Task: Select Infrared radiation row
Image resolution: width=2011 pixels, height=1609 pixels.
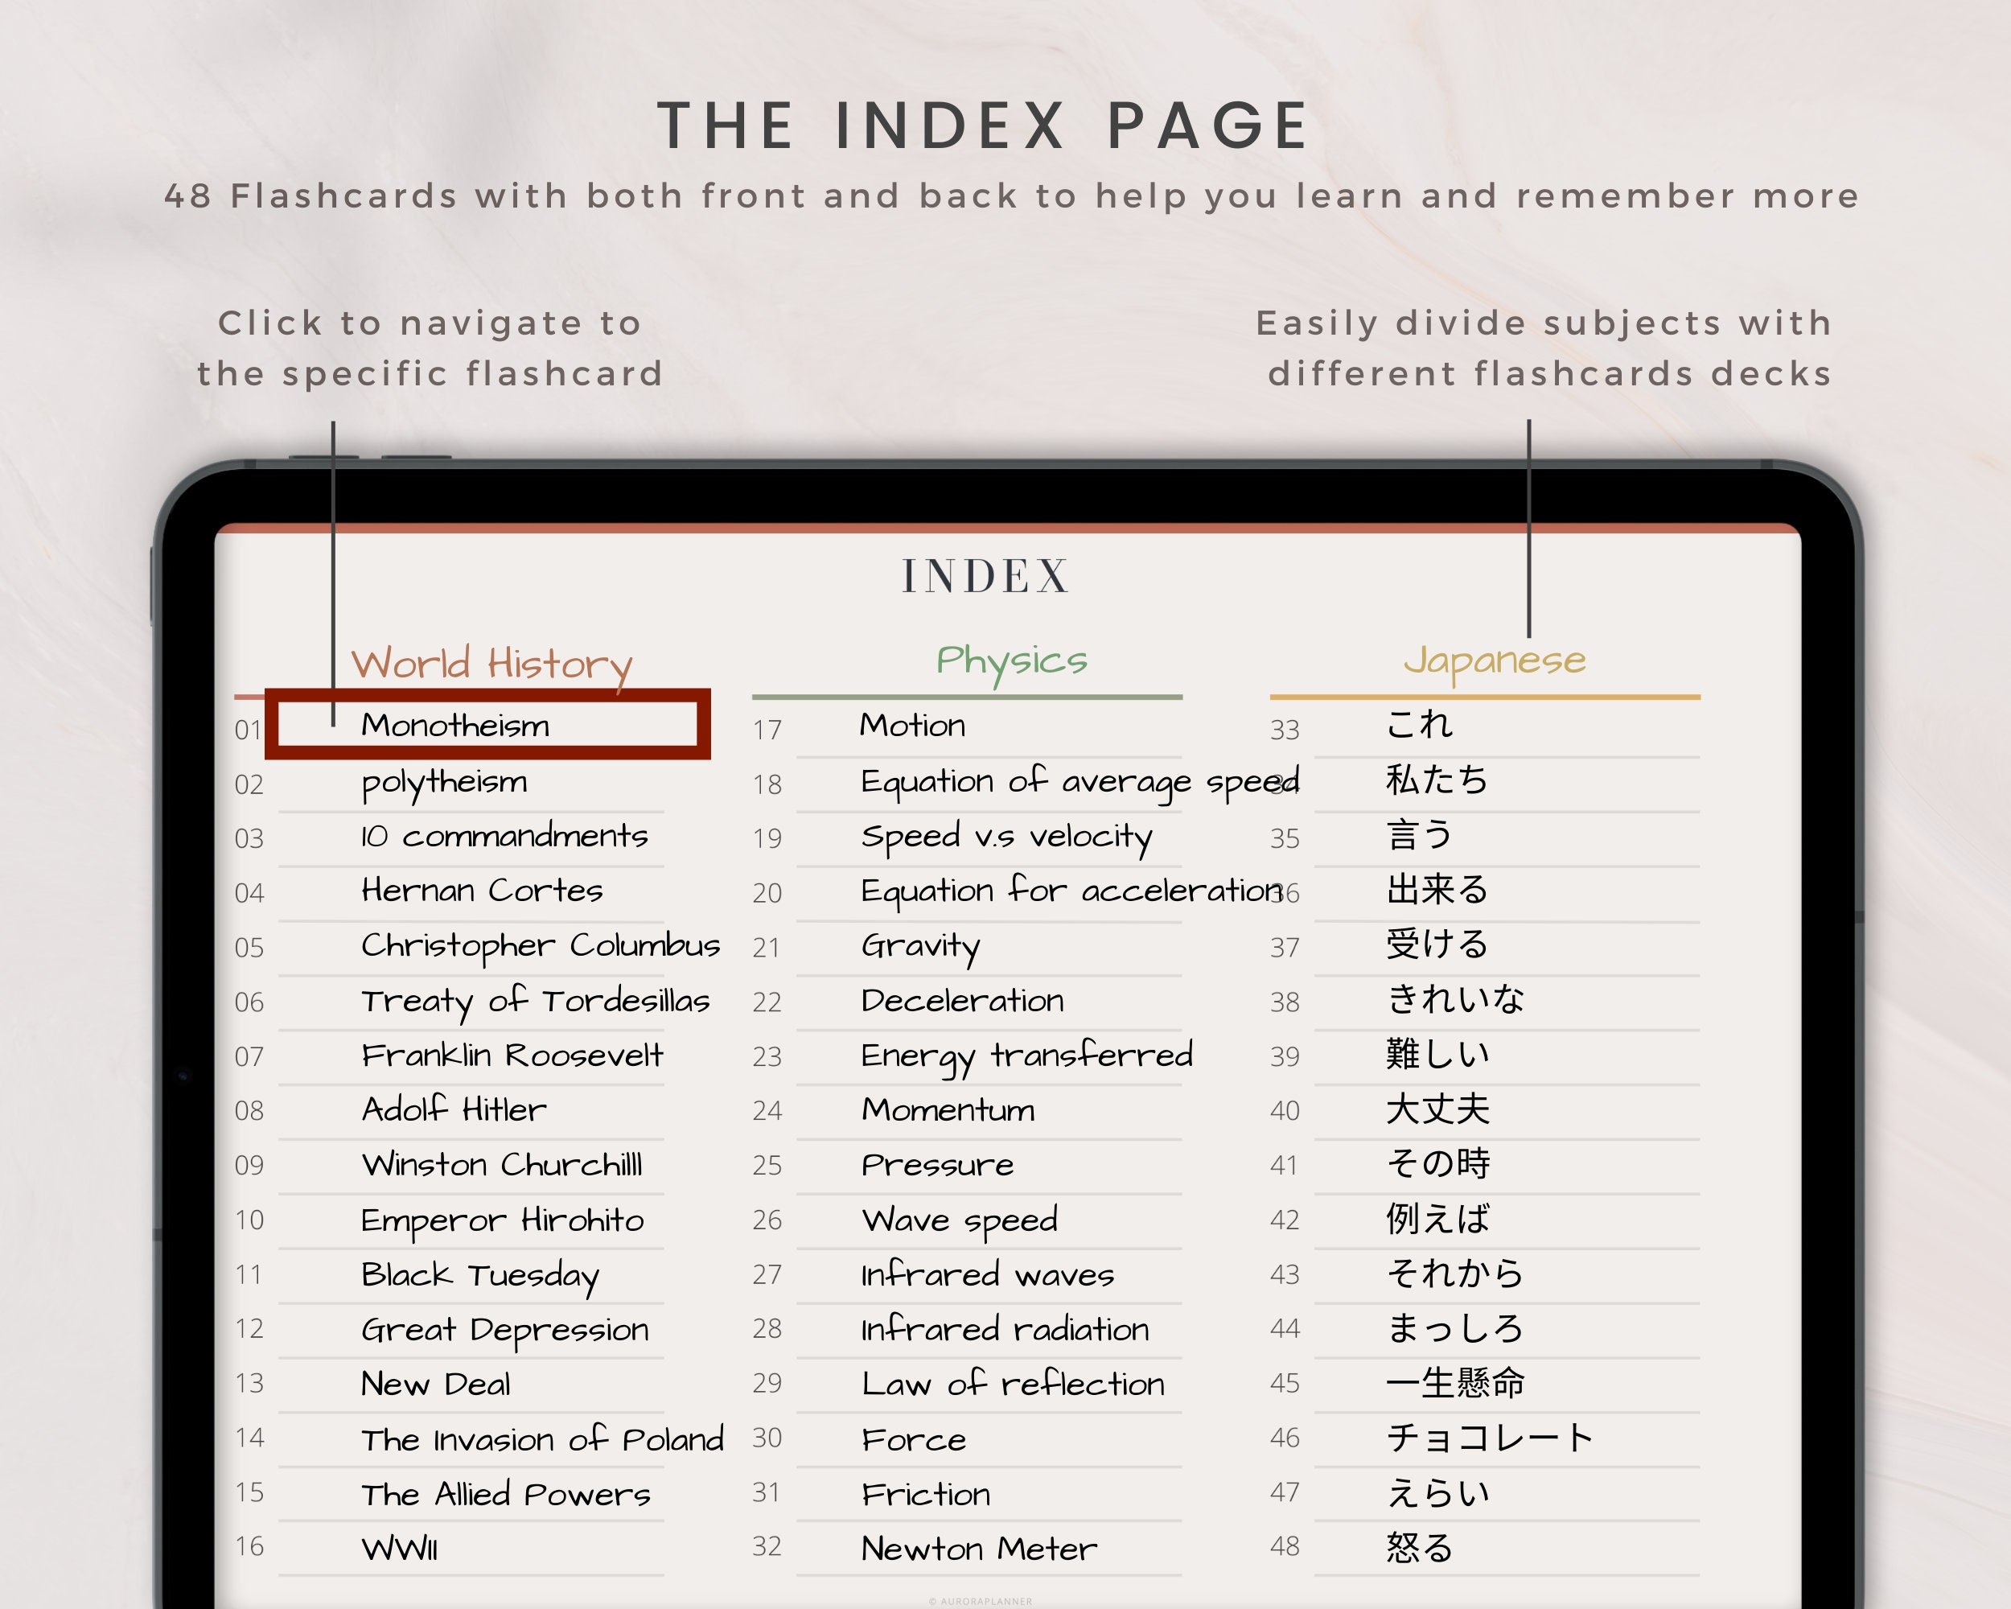Action: (x=1005, y=1329)
